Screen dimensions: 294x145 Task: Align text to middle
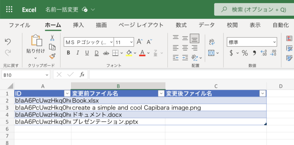[185, 38]
